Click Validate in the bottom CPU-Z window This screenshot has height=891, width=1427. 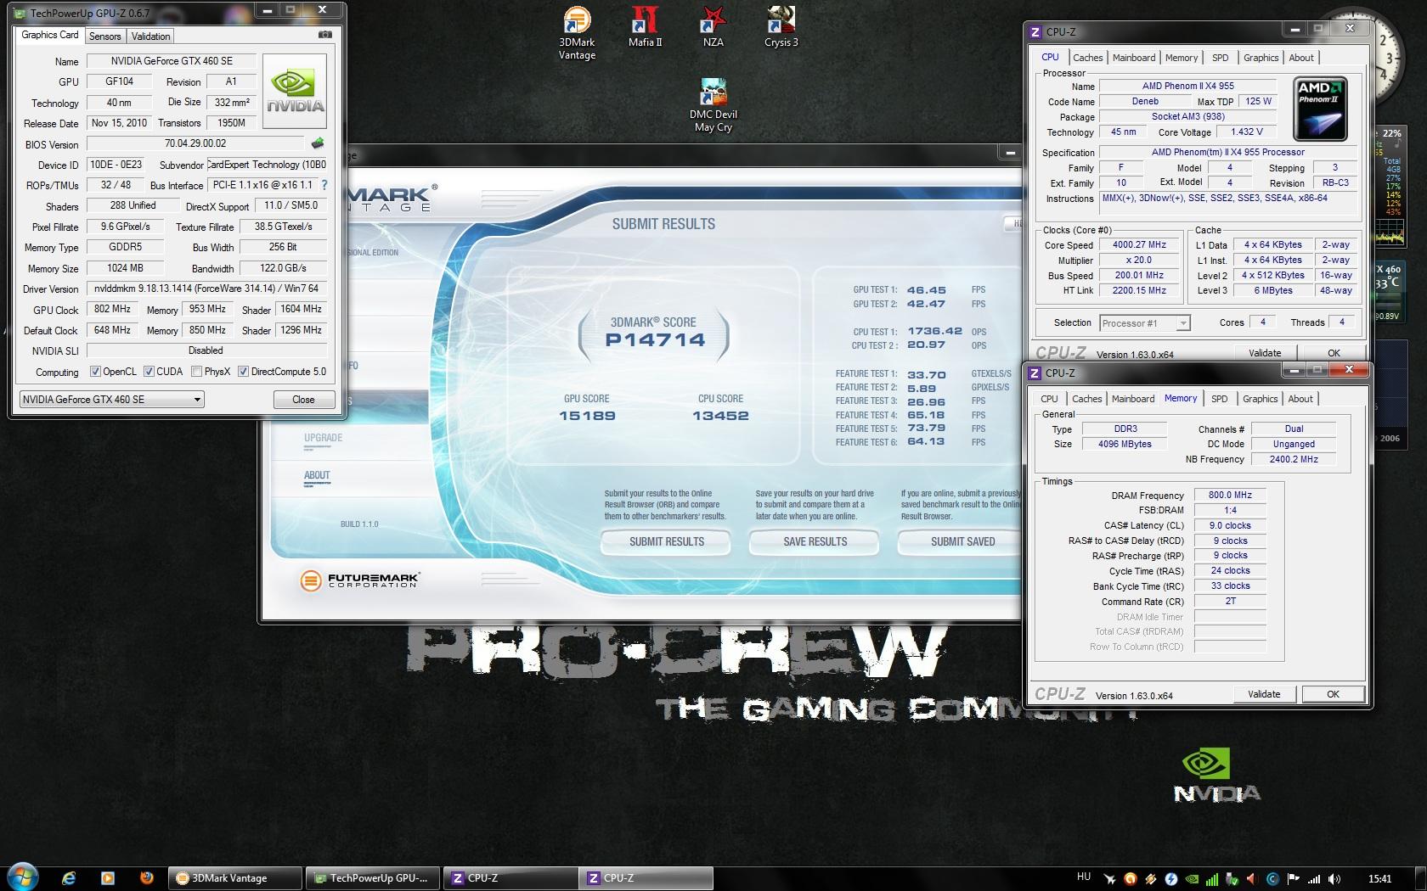tap(1264, 694)
